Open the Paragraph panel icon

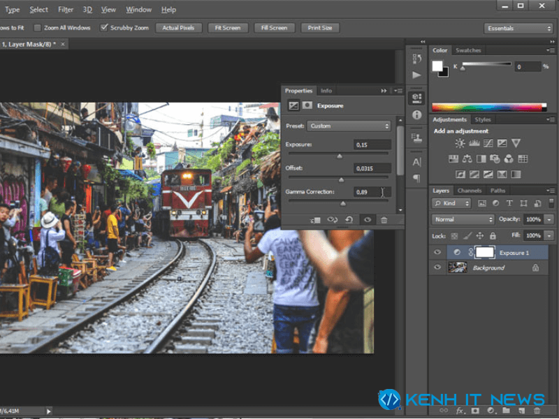(416, 178)
